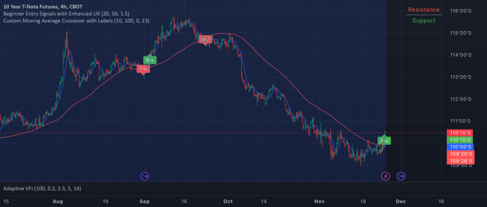The image size is (487, 207).
Task: Click the green Buy signal near September
Action: tap(150, 60)
